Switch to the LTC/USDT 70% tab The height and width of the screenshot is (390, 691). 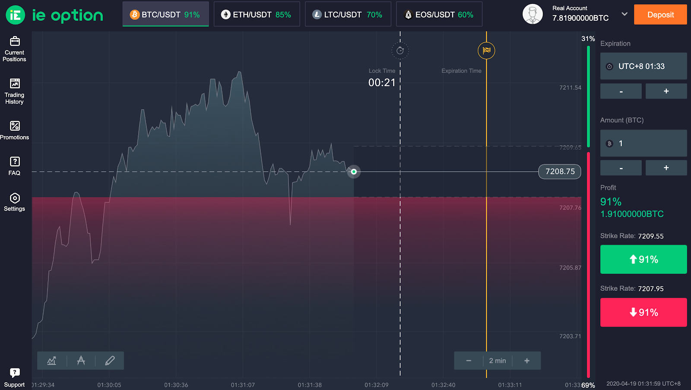(x=348, y=14)
